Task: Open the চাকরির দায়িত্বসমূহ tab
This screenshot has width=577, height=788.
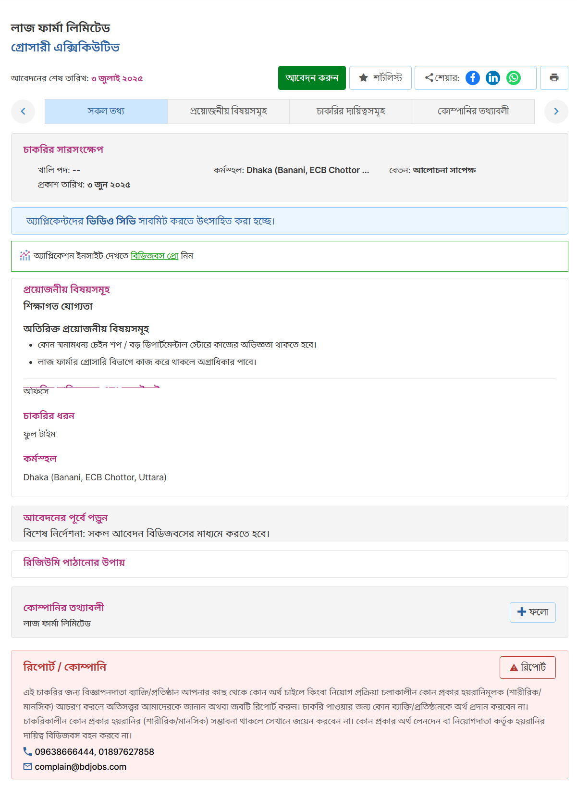Action: click(x=351, y=112)
